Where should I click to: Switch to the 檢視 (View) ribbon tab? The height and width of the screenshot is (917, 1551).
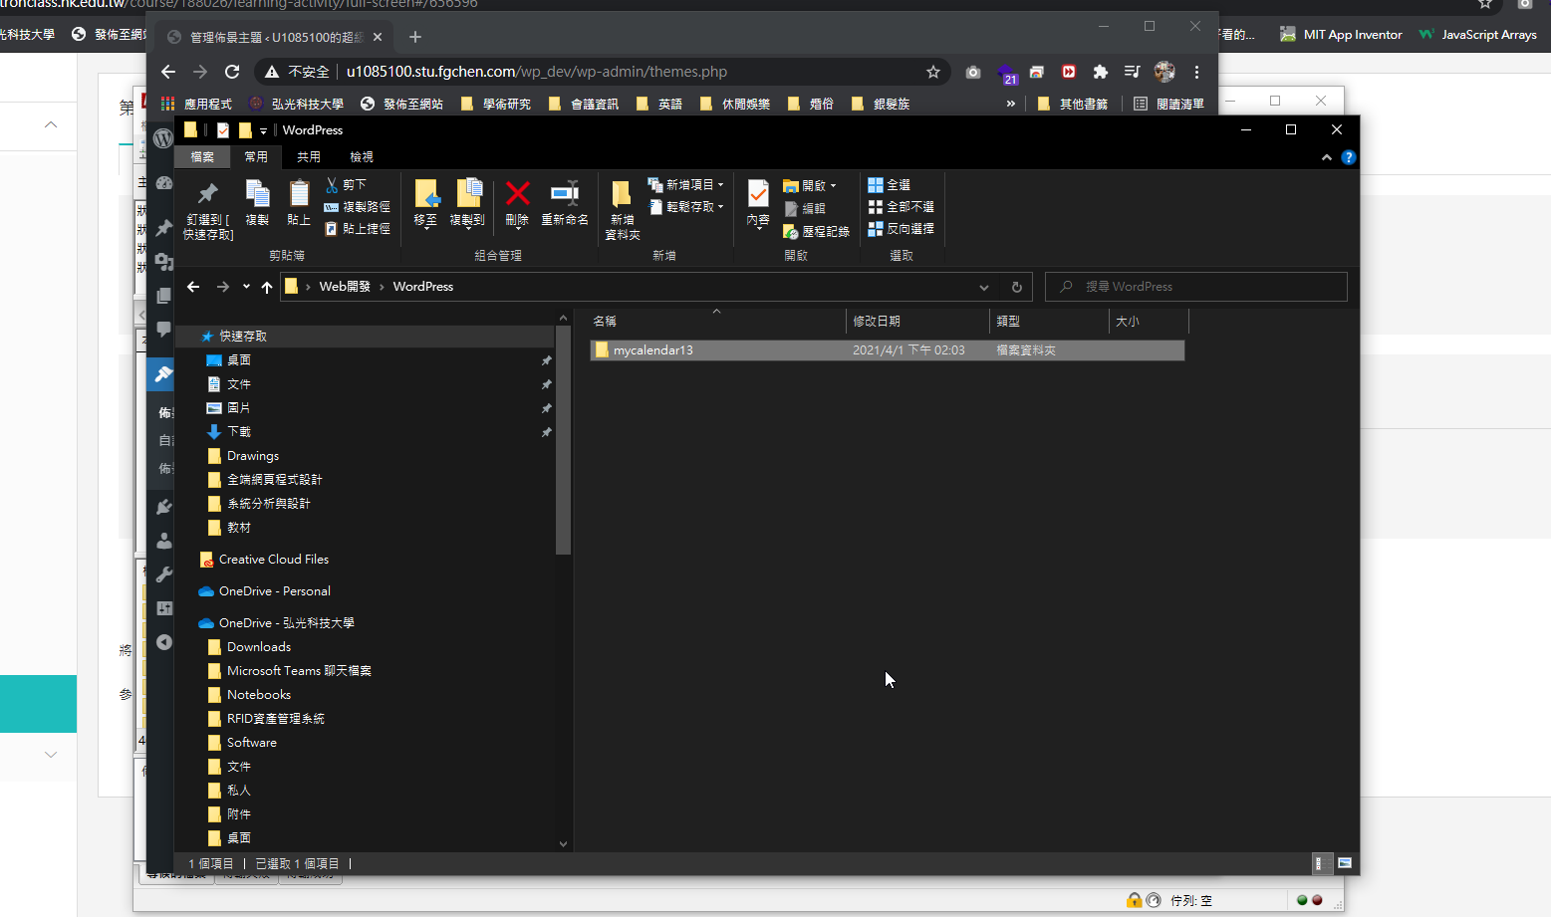tap(361, 156)
